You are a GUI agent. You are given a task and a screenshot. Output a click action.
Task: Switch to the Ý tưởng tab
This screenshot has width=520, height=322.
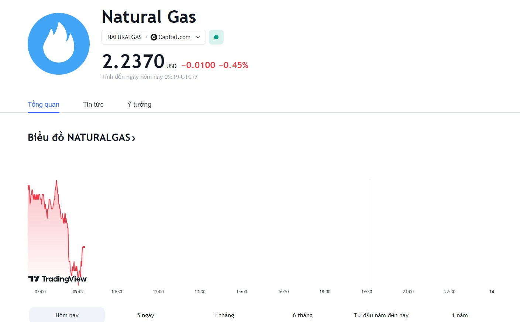click(x=139, y=105)
